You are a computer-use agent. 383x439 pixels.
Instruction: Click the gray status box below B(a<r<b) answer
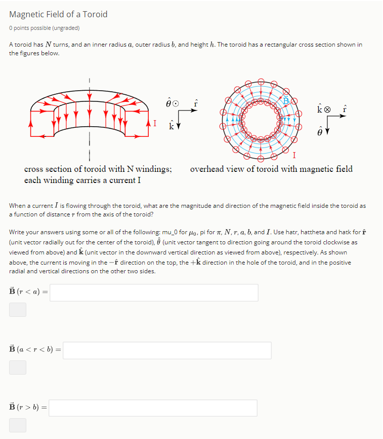point(18,368)
